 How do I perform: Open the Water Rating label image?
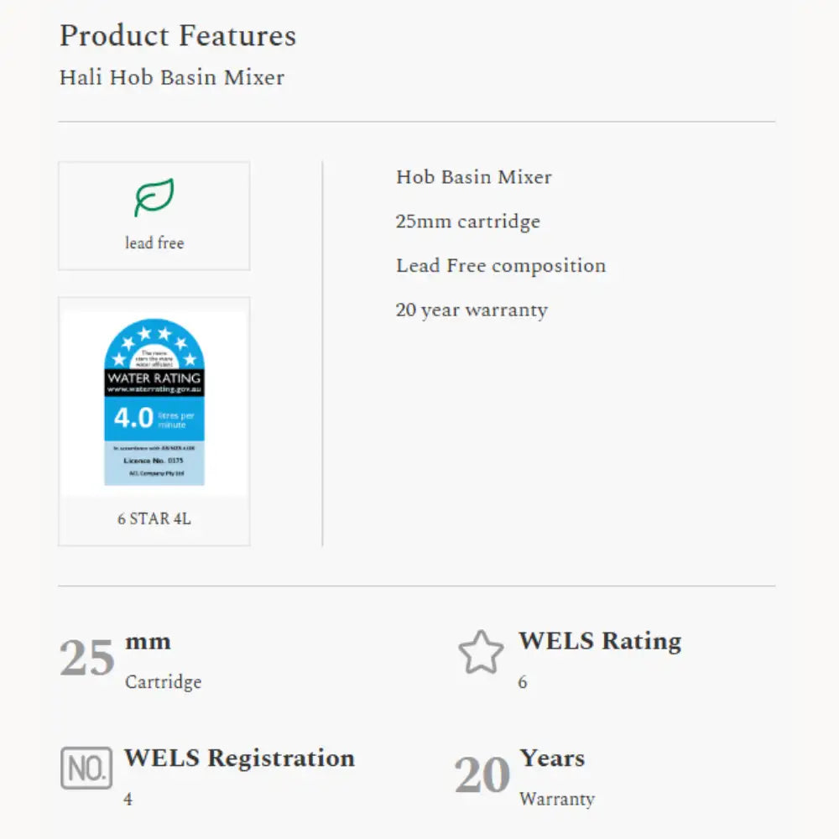[x=154, y=402]
